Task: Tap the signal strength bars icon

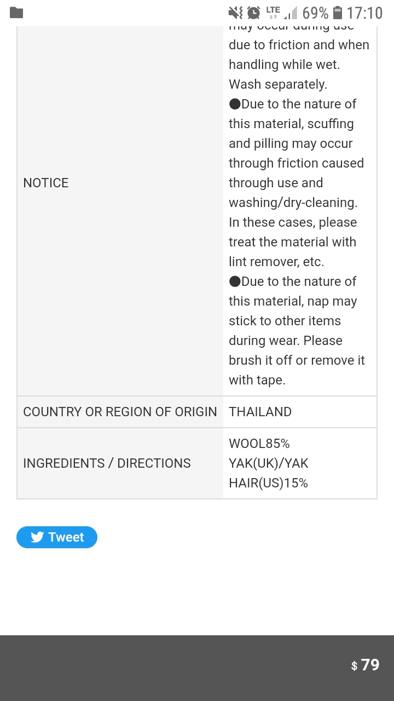Action: (x=291, y=13)
